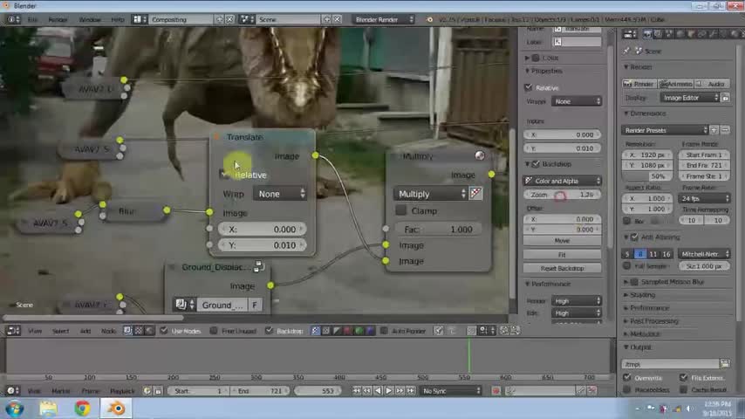Toggle the Free Unused checkbox
Image resolution: width=745 pixels, height=419 pixels.
[214, 331]
